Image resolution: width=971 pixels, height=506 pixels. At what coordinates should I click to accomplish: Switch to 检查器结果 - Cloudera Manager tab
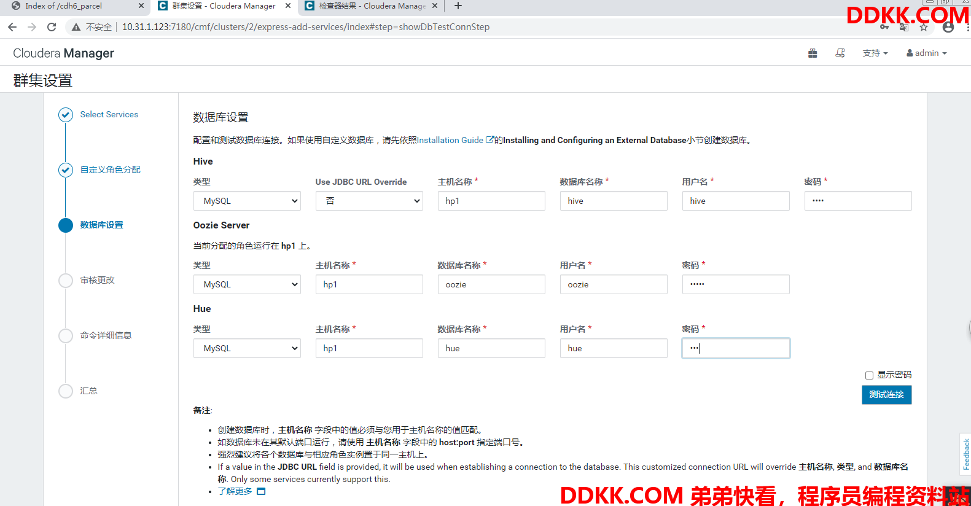[371, 6]
